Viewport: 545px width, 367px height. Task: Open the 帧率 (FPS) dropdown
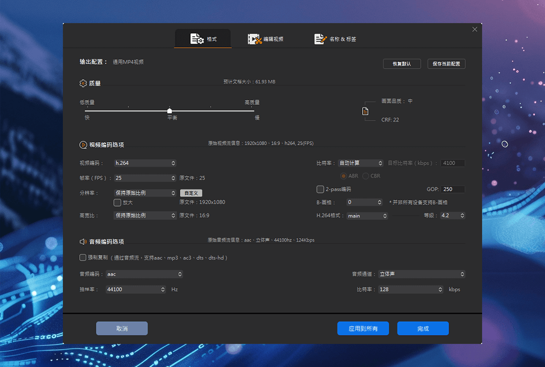pos(145,178)
